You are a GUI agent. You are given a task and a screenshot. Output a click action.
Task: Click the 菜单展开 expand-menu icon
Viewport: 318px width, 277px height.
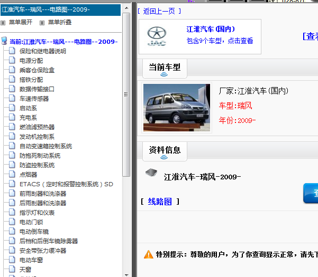tap(3, 23)
